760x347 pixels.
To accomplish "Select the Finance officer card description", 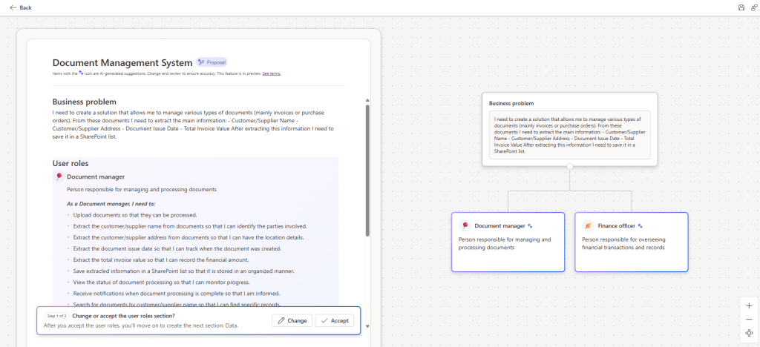I will tap(623, 243).
